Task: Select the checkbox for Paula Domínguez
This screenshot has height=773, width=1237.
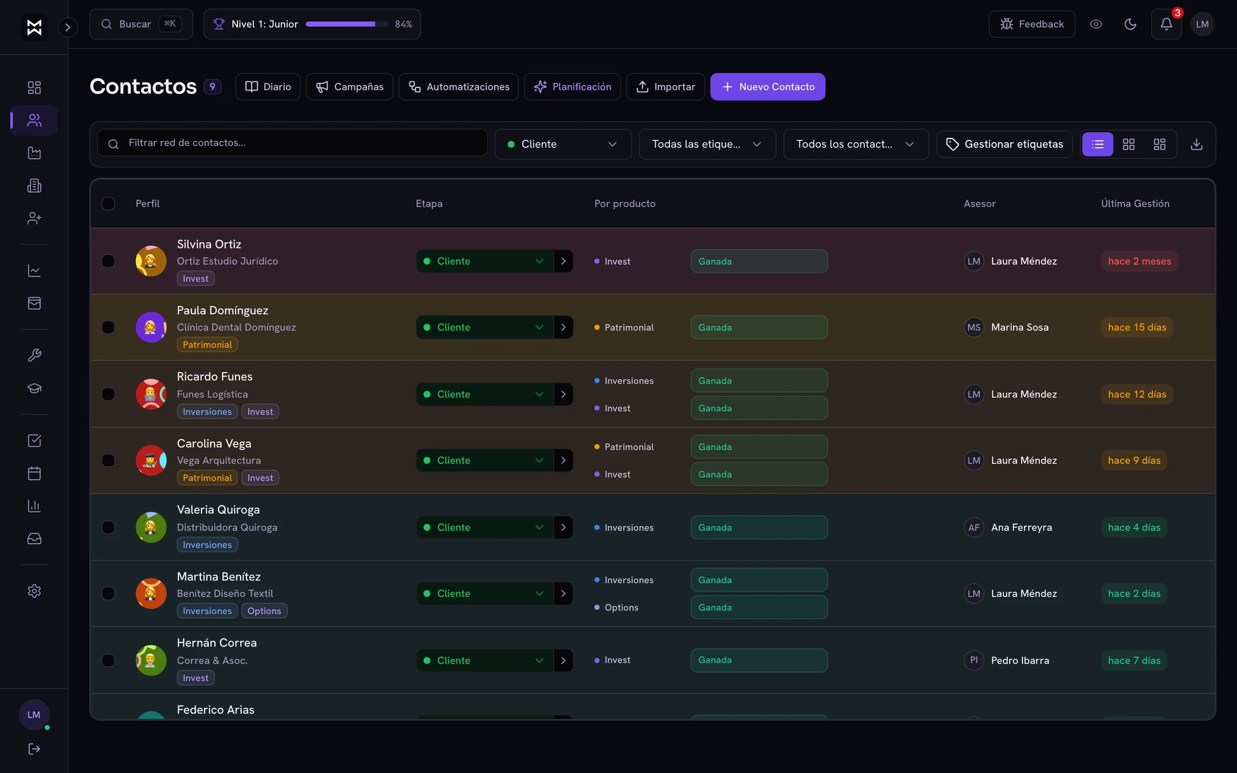Action: pyautogui.click(x=108, y=327)
